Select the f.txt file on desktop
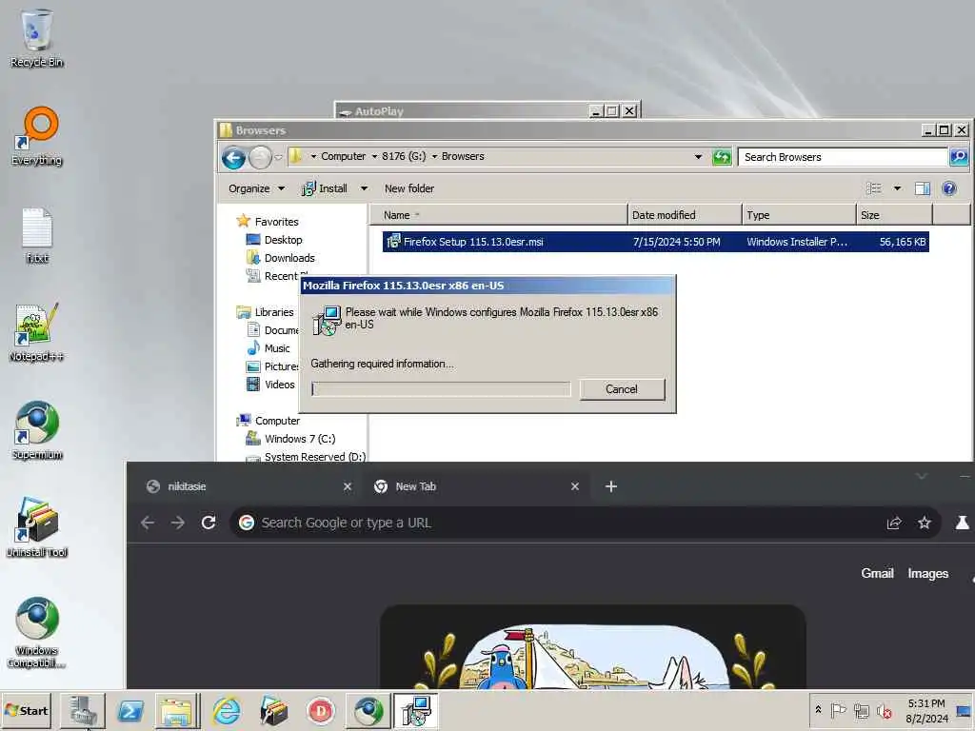 coord(37,235)
